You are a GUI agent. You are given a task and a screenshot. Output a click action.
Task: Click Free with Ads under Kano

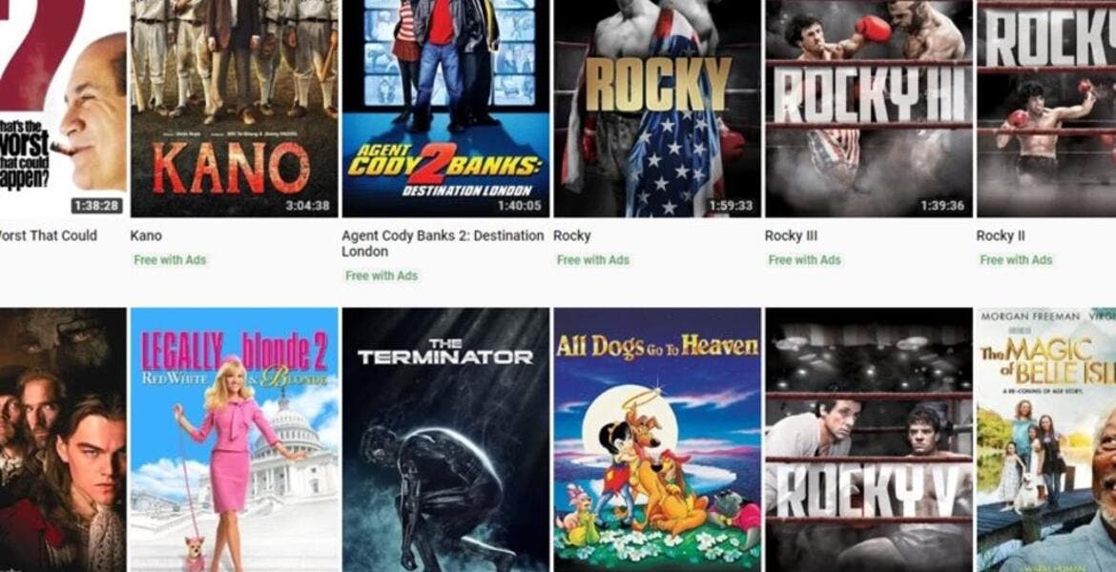click(x=170, y=259)
